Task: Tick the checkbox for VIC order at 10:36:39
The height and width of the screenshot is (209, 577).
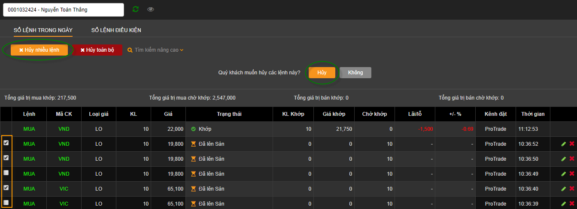Action: coord(6,202)
